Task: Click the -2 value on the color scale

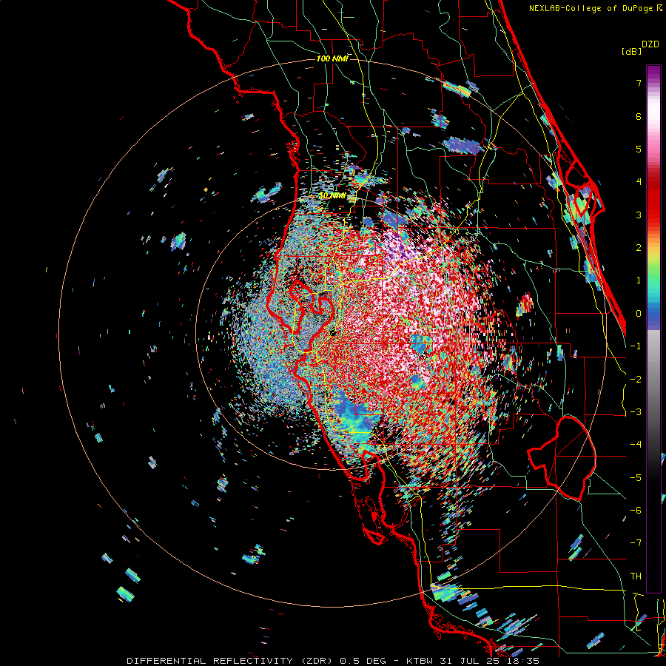Action: pyautogui.click(x=636, y=380)
